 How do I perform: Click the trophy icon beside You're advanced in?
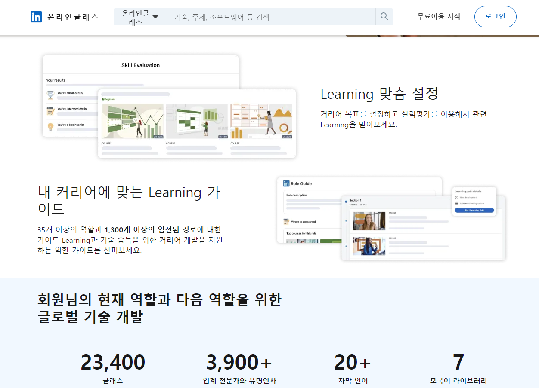click(50, 95)
